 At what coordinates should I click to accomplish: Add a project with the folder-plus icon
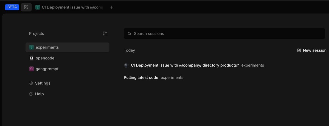pyautogui.click(x=105, y=33)
